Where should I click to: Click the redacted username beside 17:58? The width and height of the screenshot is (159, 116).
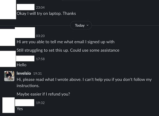coord(25,58)
